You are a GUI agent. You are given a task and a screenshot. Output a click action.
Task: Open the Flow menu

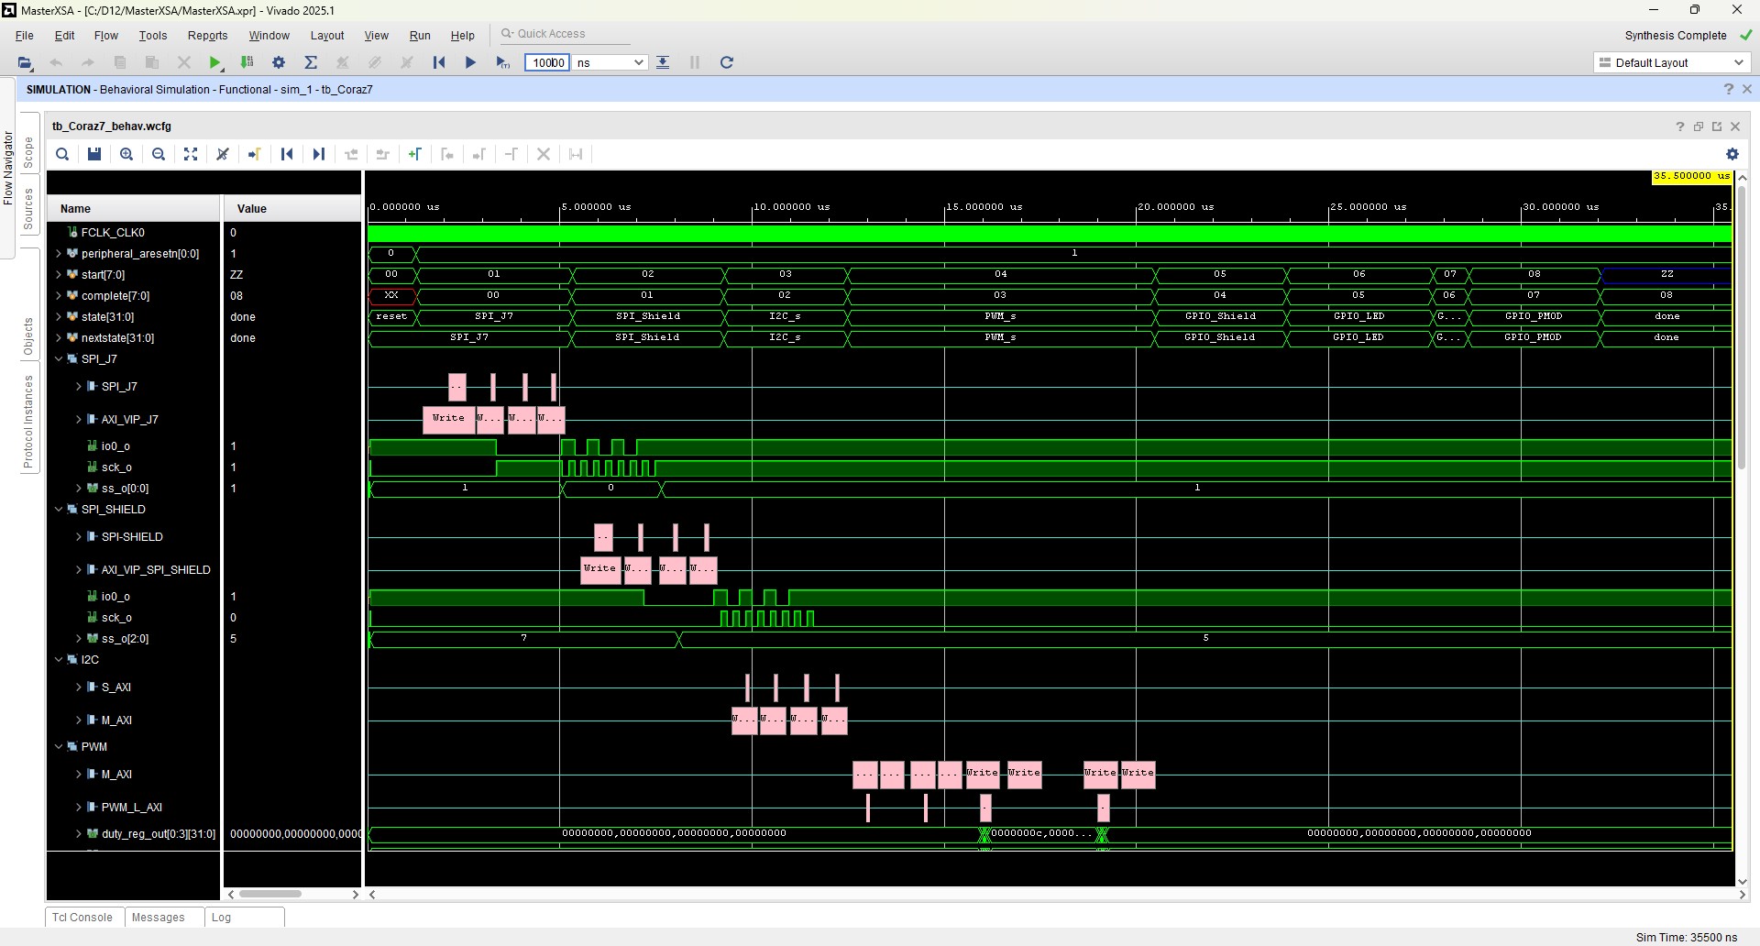click(106, 35)
